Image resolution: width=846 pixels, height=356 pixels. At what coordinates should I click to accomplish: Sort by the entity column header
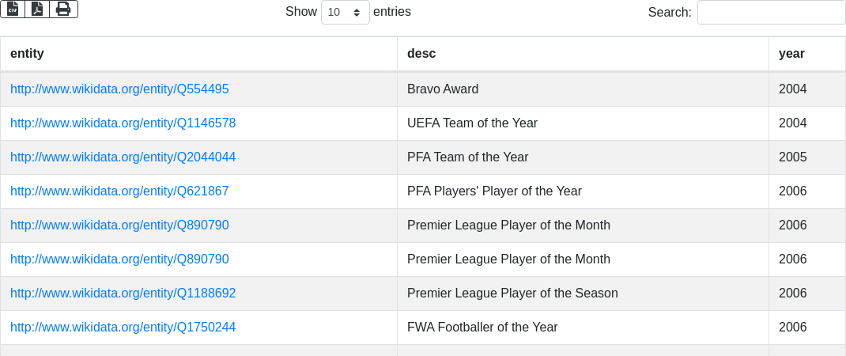tap(27, 54)
